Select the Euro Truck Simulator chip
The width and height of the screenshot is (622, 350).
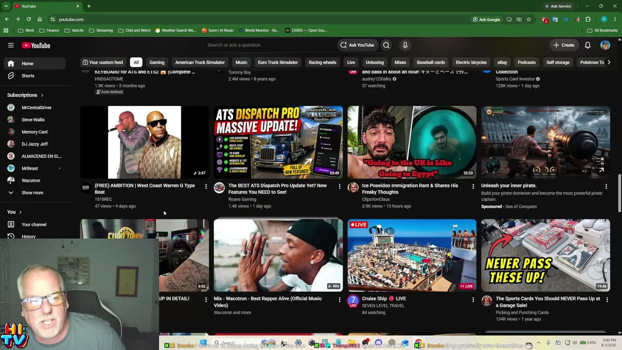click(x=278, y=62)
